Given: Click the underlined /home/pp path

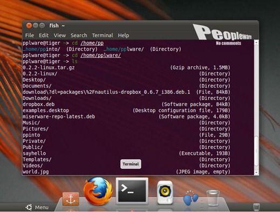Looking at the screenshot, I should point(92,43).
